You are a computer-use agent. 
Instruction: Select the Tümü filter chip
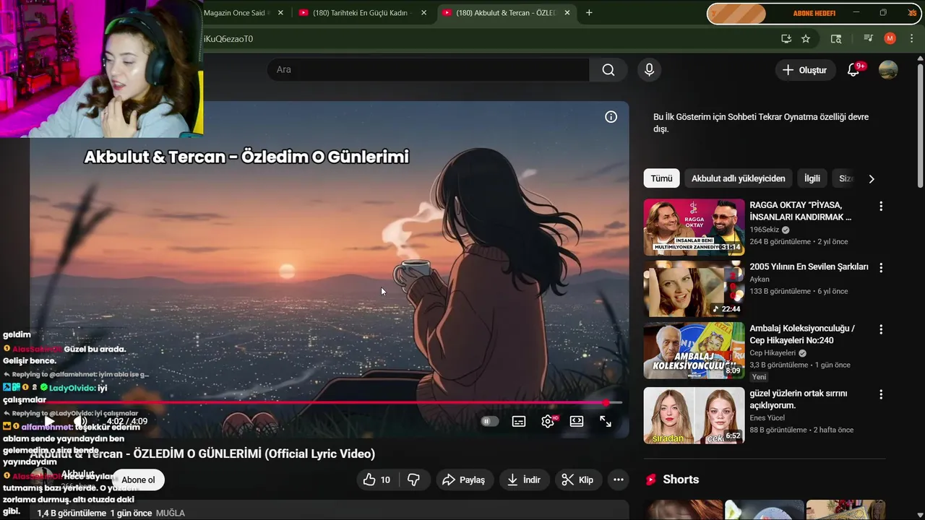[x=661, y=178]
